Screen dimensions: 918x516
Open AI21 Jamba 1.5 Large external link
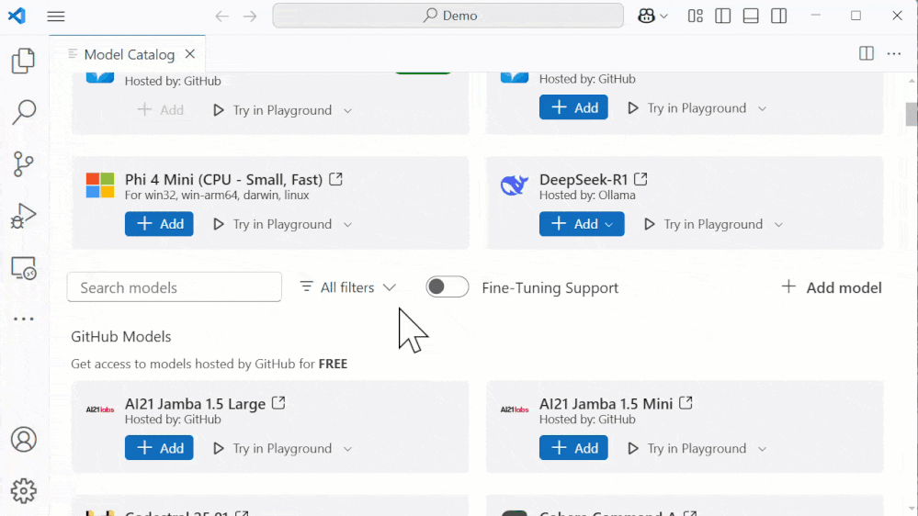coord(278,403)
